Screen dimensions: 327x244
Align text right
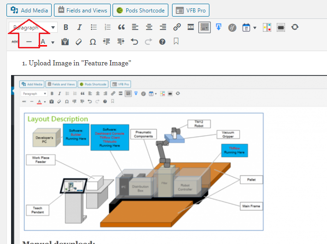tap(163, 27)
